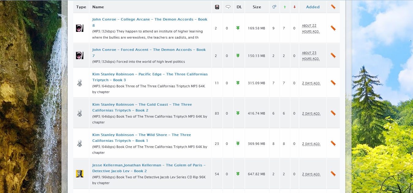This screenshot has height=193, width=413.
Task: Click the Name column header
Action: click(x=98, y=7)
